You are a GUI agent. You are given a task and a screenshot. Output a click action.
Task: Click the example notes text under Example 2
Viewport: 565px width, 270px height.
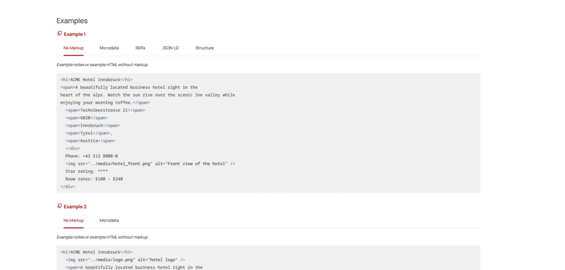pyautogui.click(x=103, y=237)
